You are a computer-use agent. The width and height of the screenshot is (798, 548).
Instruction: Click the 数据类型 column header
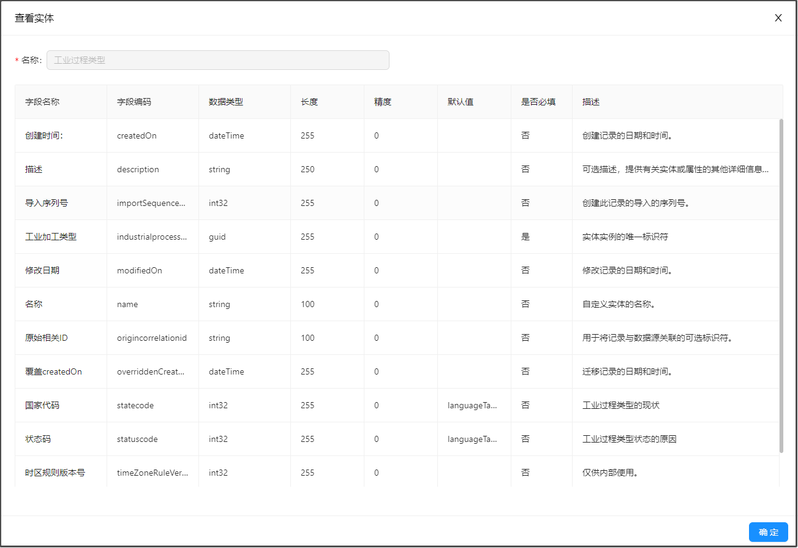pyautogui.click(x=226, y=102)
